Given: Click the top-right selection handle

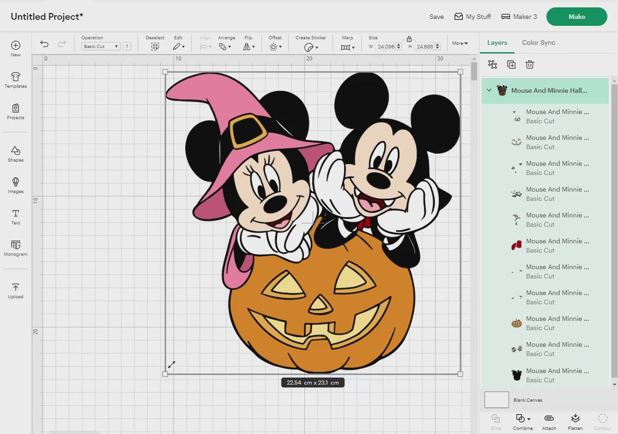Looking at the screenshot, I should coord(460,72).
